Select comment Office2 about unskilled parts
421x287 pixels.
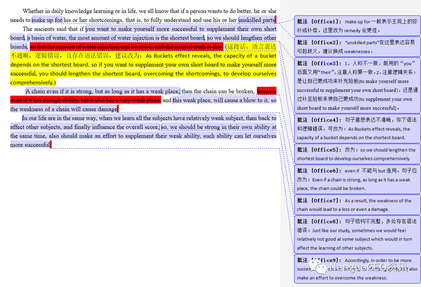[x=357, y=47]
